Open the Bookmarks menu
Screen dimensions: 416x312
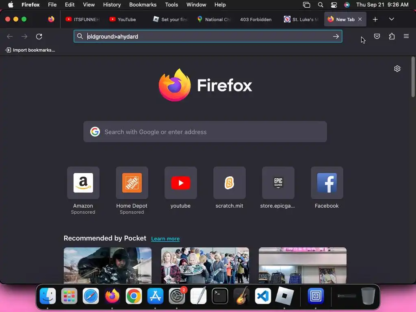point(143,4)
